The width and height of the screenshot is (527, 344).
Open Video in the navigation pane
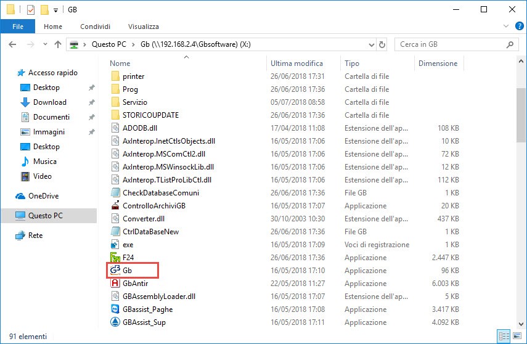pos(43,176)
